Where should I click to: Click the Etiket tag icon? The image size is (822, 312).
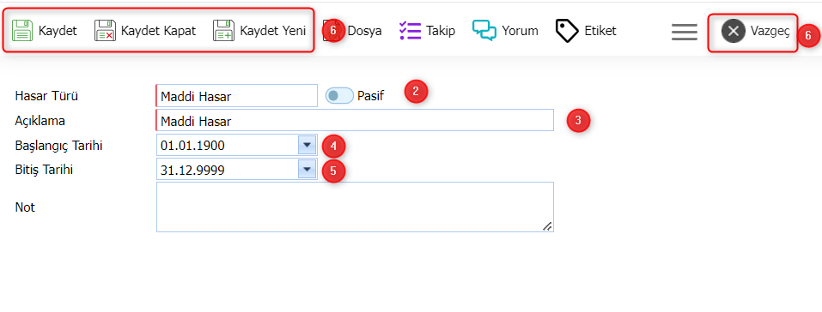567,31
